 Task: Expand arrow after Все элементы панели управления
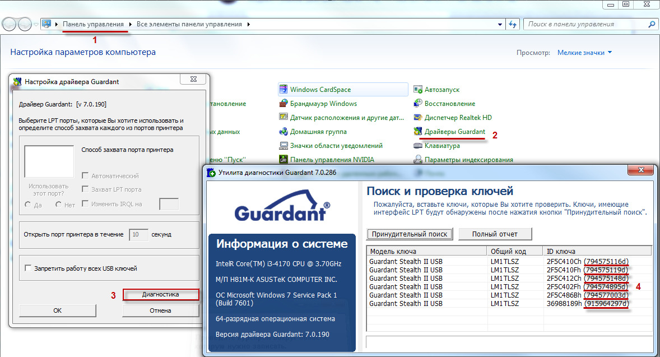pyautogui.click(x=249, y=25)
